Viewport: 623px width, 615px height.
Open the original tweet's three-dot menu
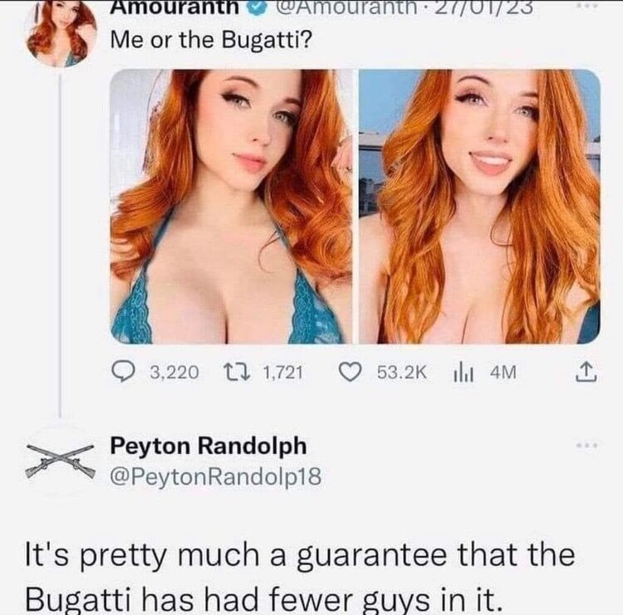pos(588,5)
